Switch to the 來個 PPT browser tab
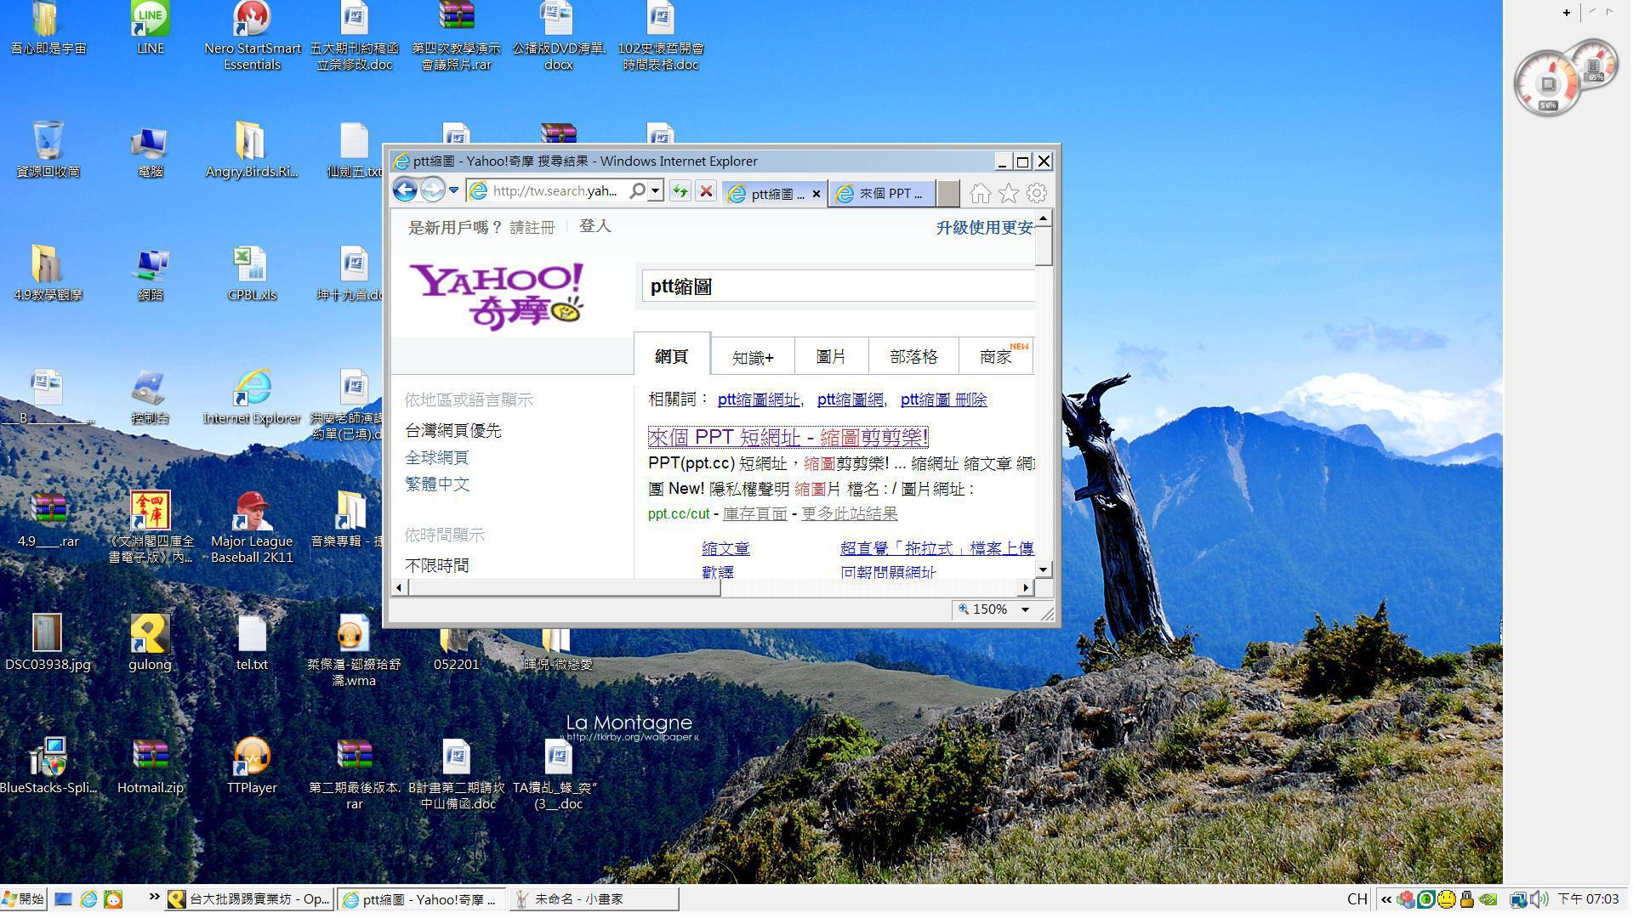Screen dimensions: 1633x918 [882, 194]
